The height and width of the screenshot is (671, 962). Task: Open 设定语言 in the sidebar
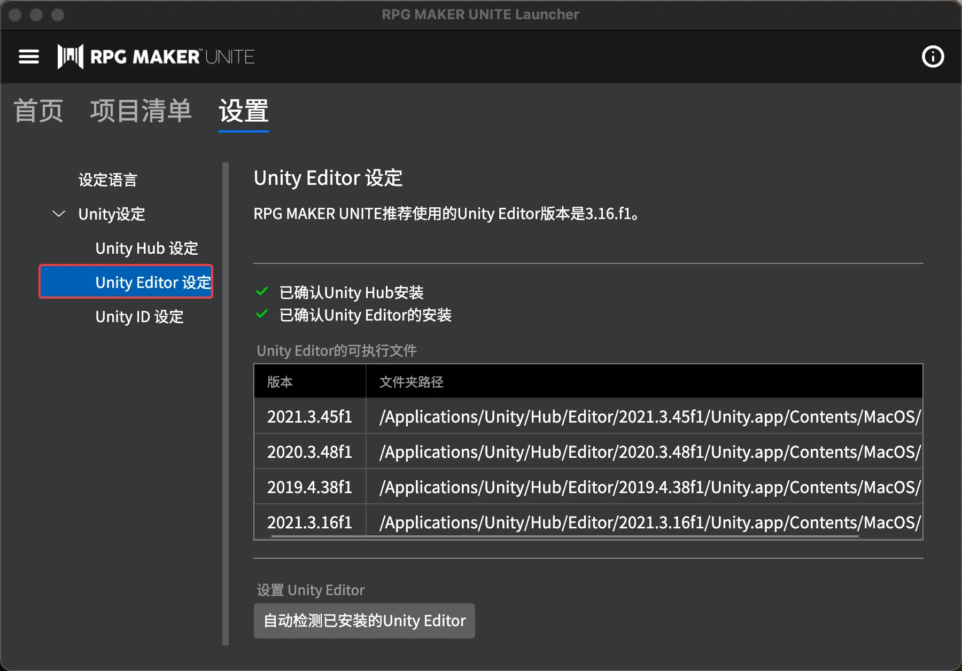(108, 180)
